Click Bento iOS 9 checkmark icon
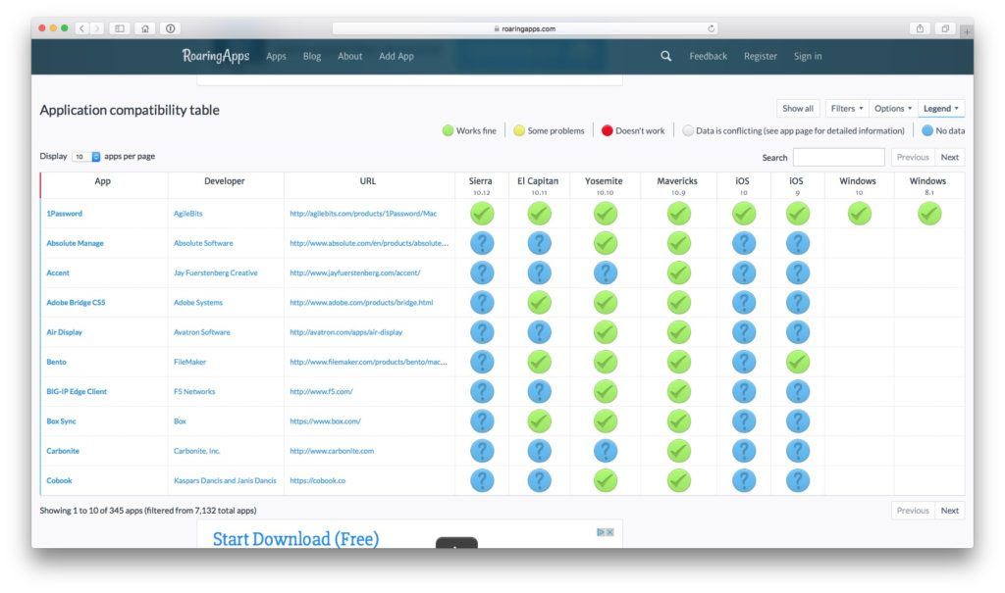This screenshot has height=593, width=1005. (798, 362)
